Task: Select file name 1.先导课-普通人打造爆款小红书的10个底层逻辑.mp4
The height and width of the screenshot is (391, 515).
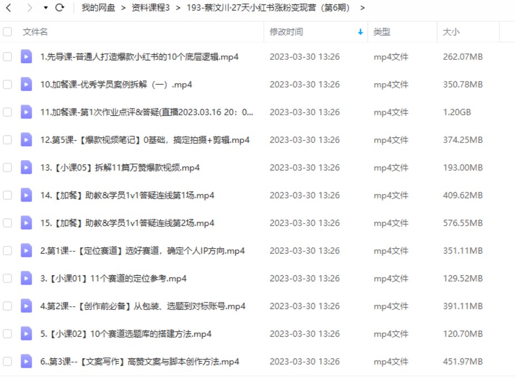Action: pyautogui.click(x=139, y=56)
